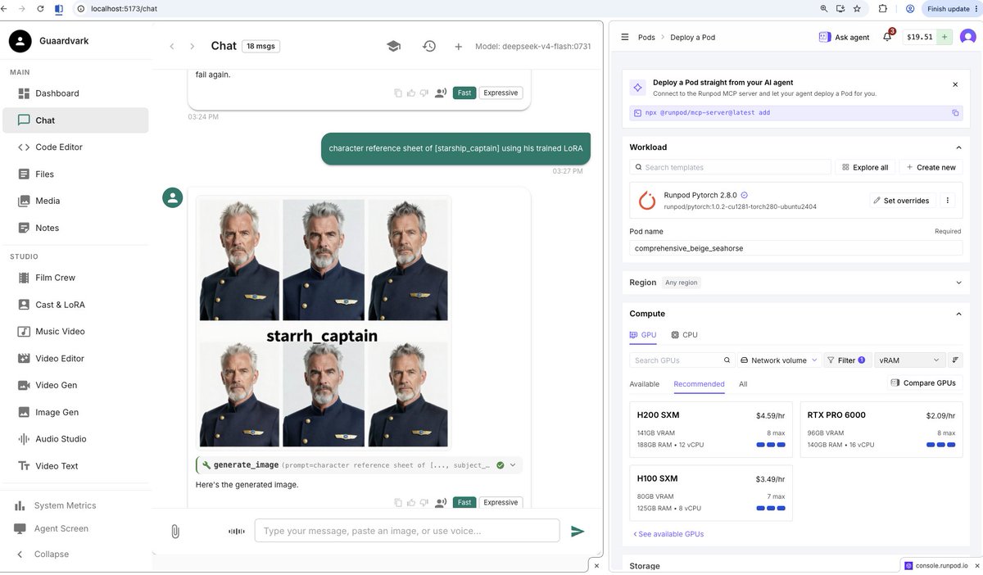This screenshot has height=575, width=983.
Task: Open the vRAM sort dropdown
Action: tap(909, 360)
